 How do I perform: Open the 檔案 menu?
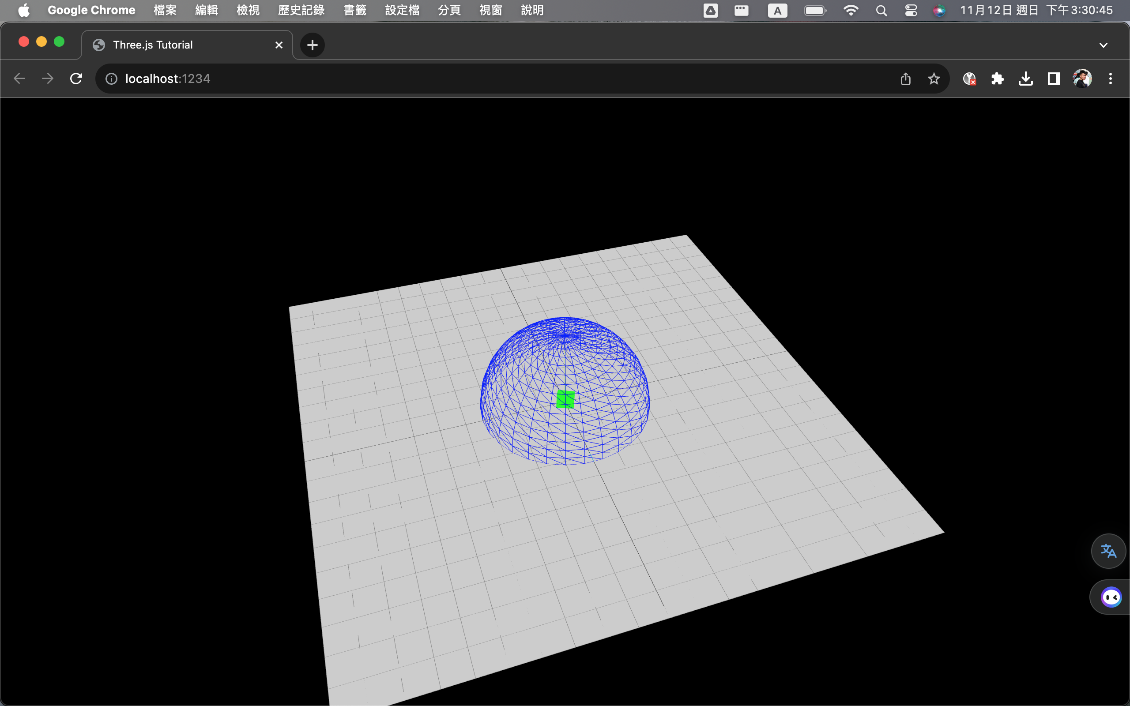[165, 10]
